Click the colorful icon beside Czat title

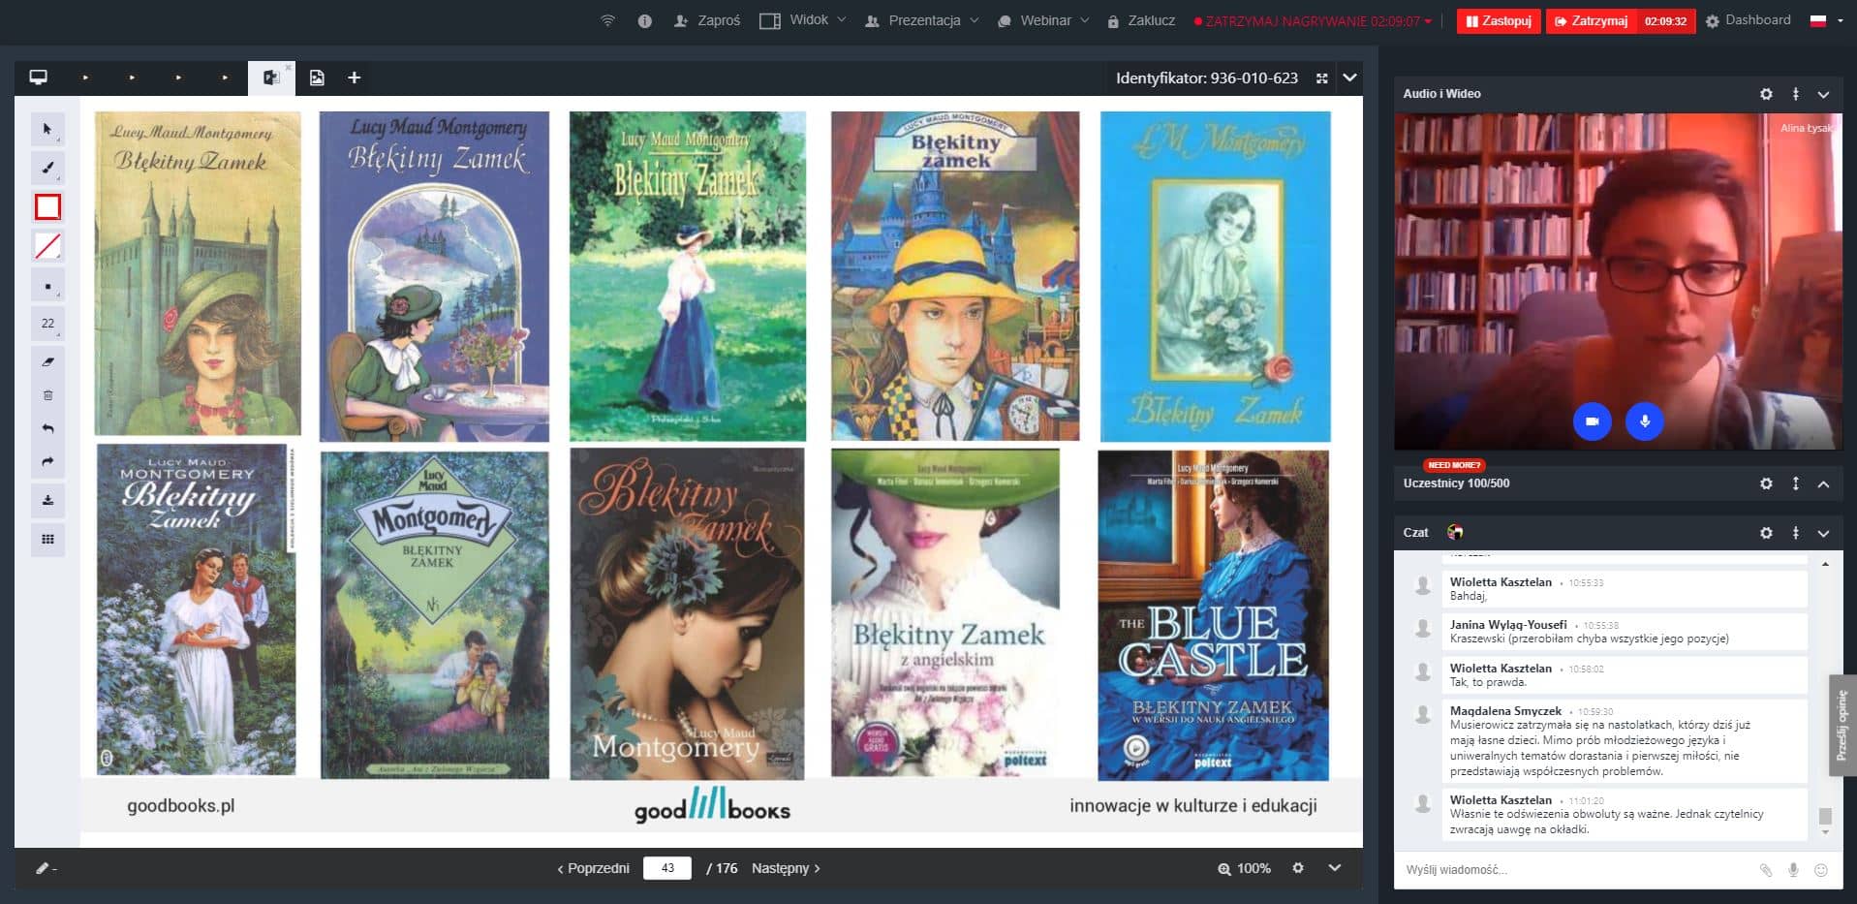point(1455,532)
